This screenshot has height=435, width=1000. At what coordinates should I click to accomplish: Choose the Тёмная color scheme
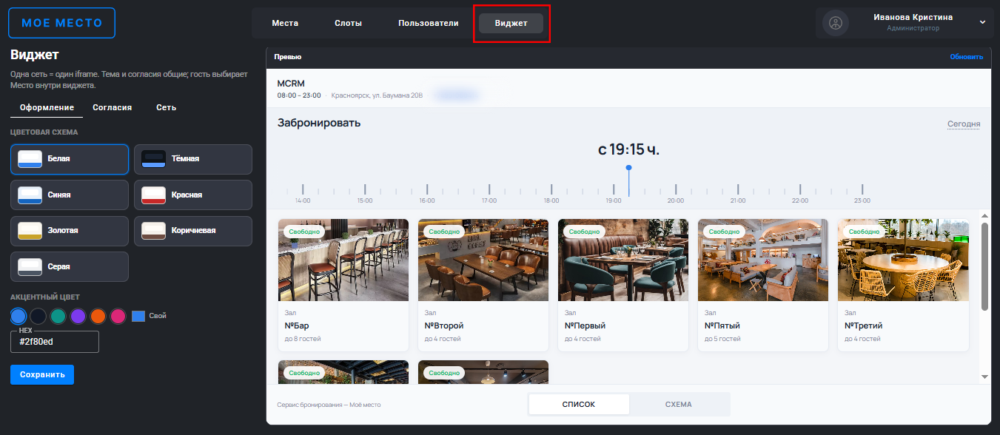193,158
